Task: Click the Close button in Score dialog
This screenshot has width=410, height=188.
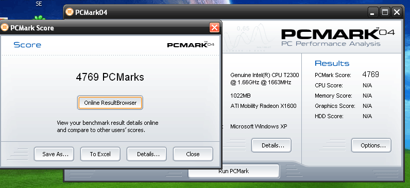Action: 193,154
